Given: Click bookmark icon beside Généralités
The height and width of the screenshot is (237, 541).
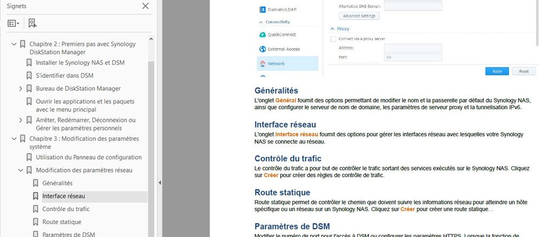Looking at the screenshot, I should click(x=36, y=183).
